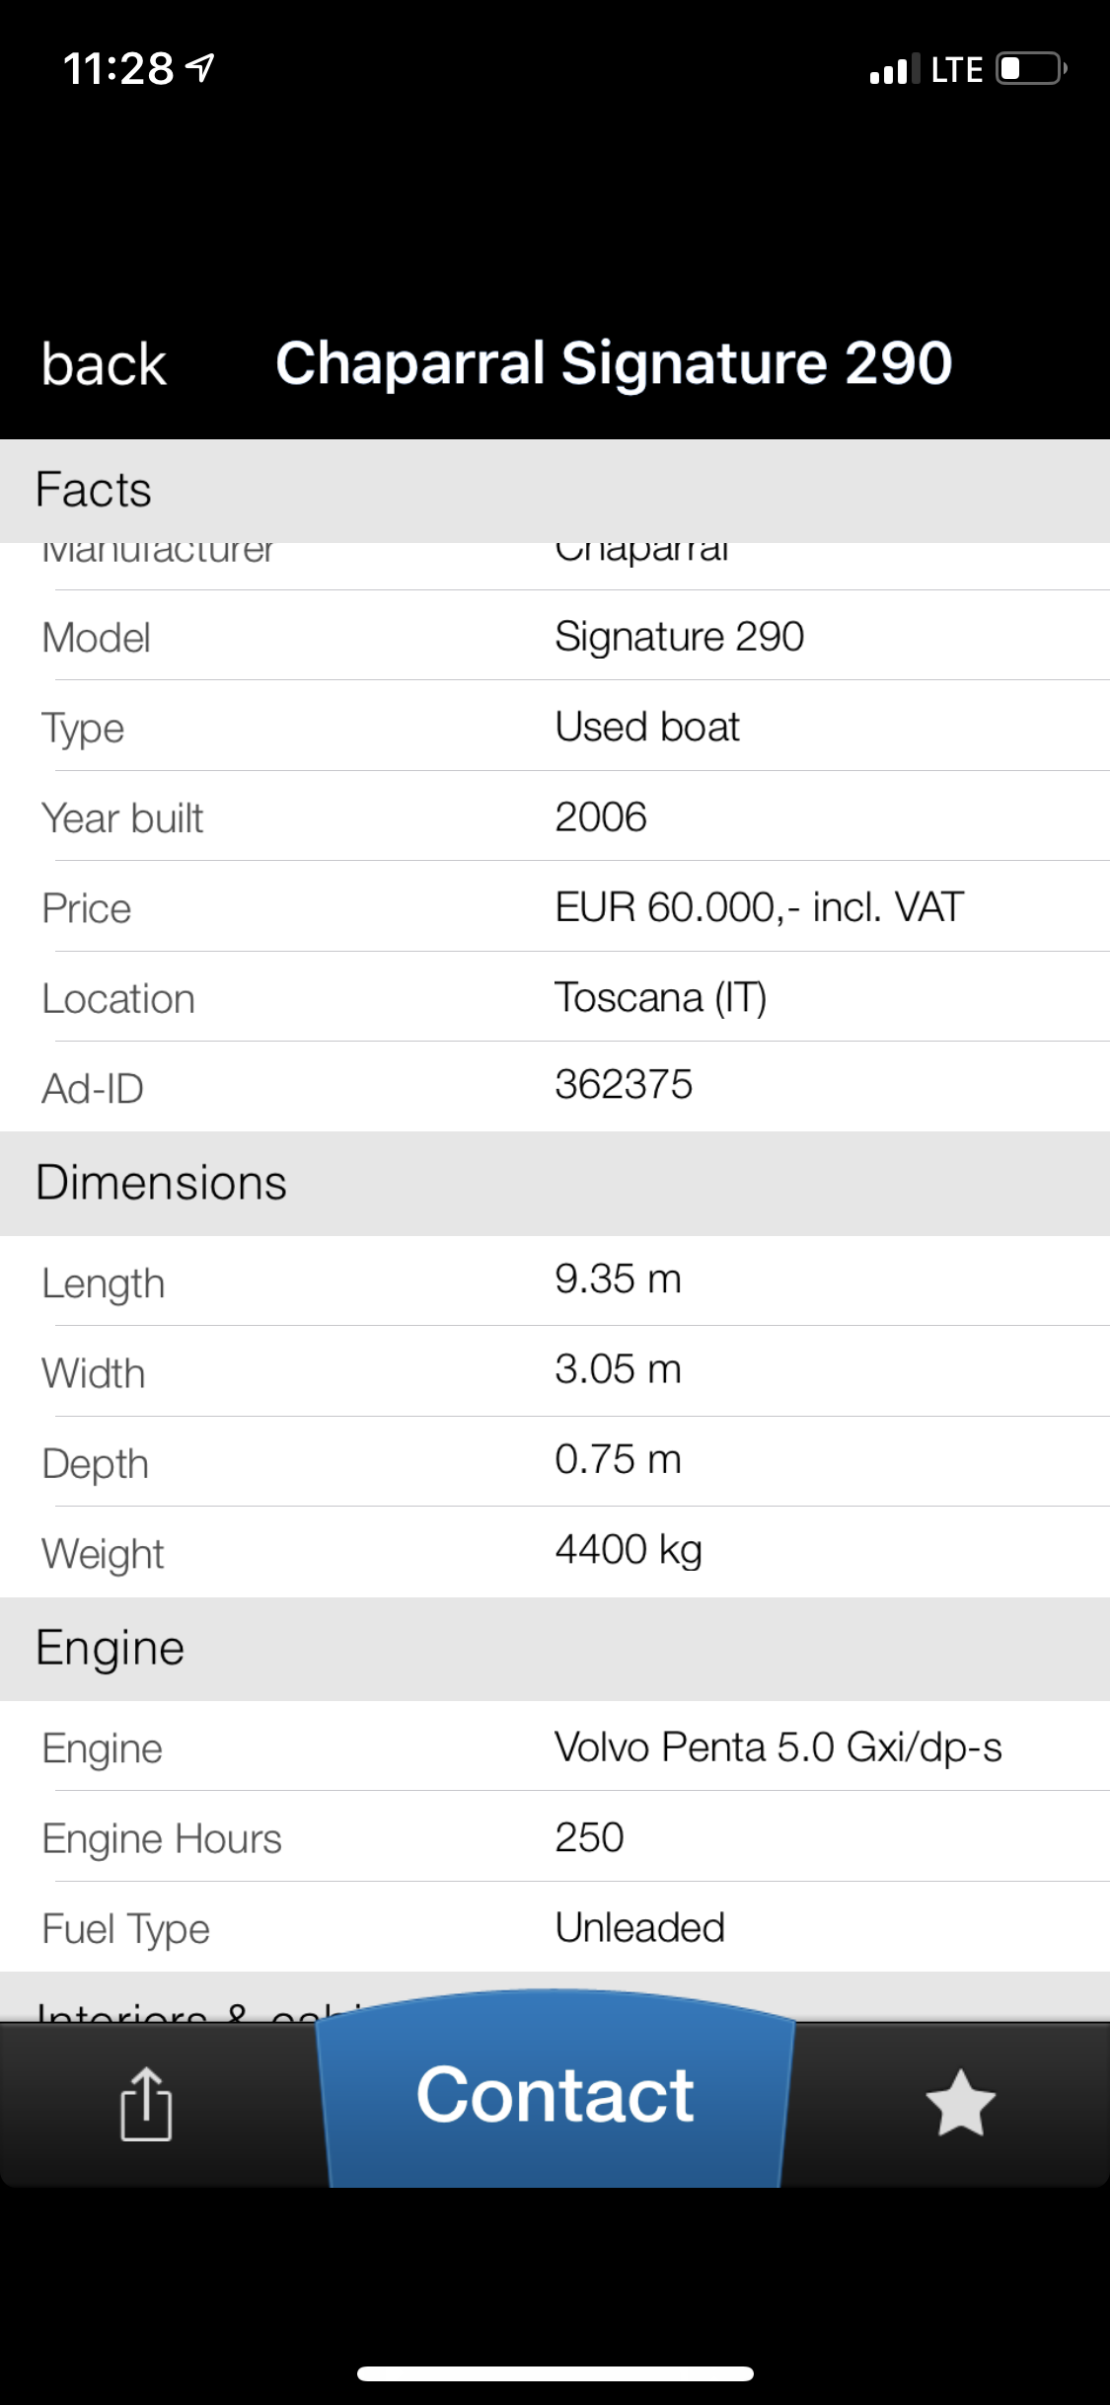The width and height of the screenshot is (1110, 2405).
Task: Select the Weight row showing 4400 kg
Action: pos(555,1552)
